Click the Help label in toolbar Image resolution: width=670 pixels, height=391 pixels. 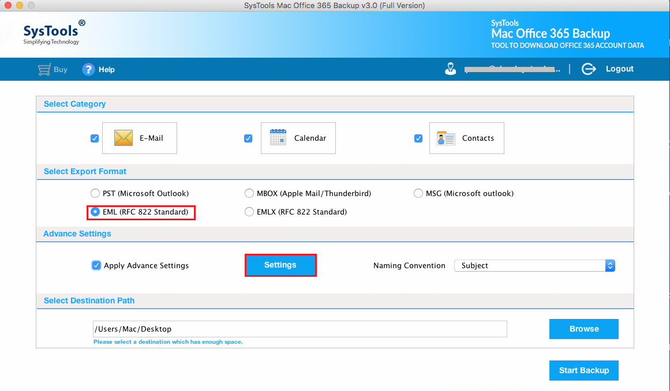(x=106, y=70)
